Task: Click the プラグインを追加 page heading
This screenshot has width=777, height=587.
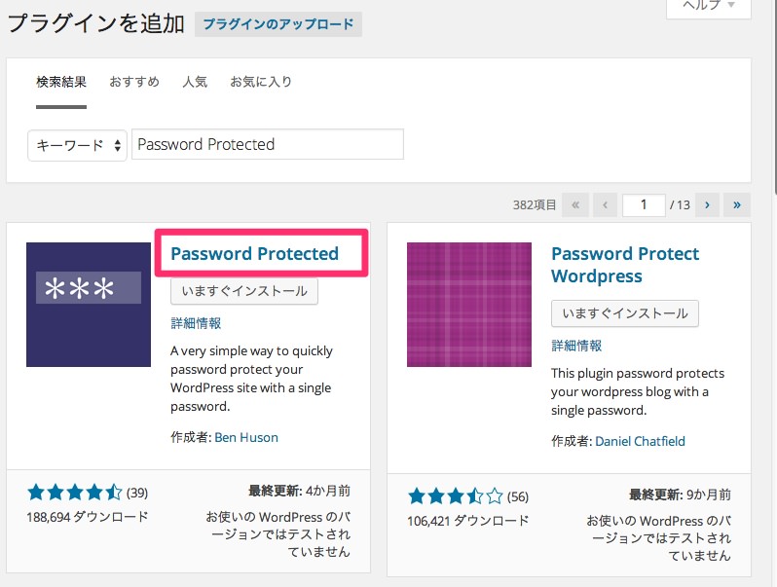Action: click(x=96, y=23)
